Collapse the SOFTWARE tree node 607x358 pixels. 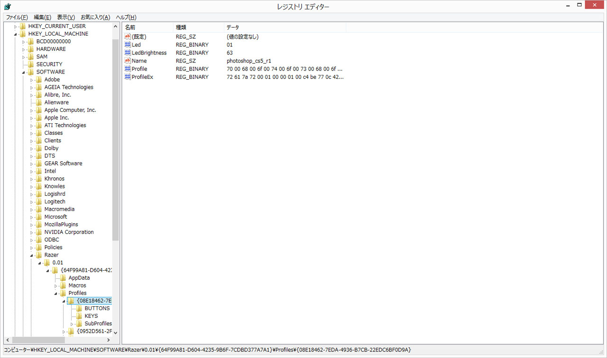(24, 72)
